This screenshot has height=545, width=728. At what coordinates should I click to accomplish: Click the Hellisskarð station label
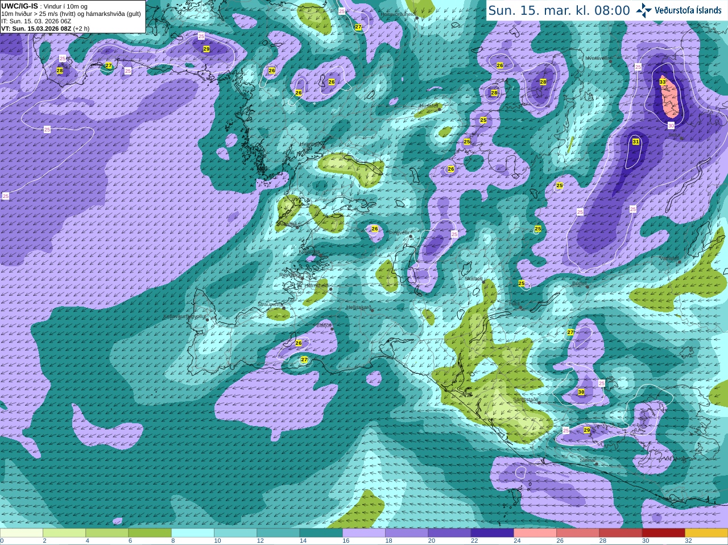tap(358, 307)
